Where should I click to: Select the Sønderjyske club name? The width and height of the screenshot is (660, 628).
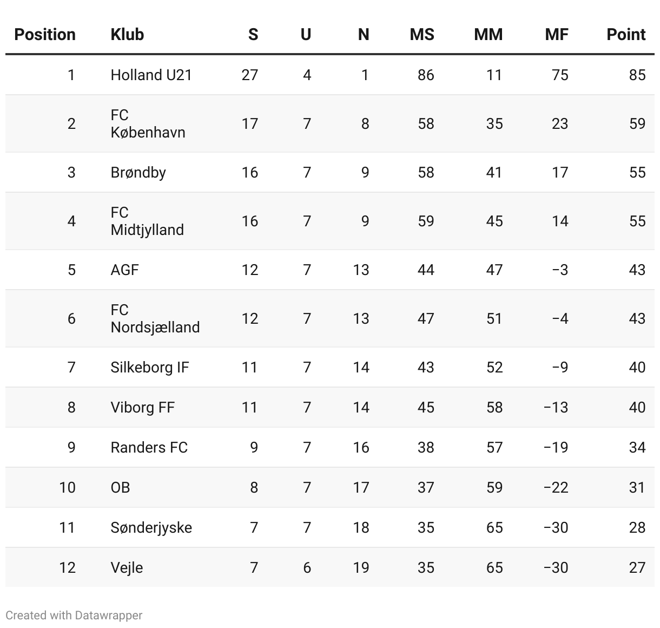151,527
